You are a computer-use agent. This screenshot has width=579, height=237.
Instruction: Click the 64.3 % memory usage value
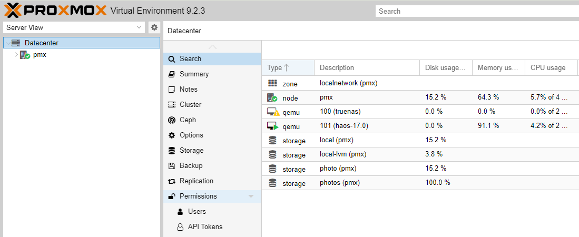(x=488, y=97)
